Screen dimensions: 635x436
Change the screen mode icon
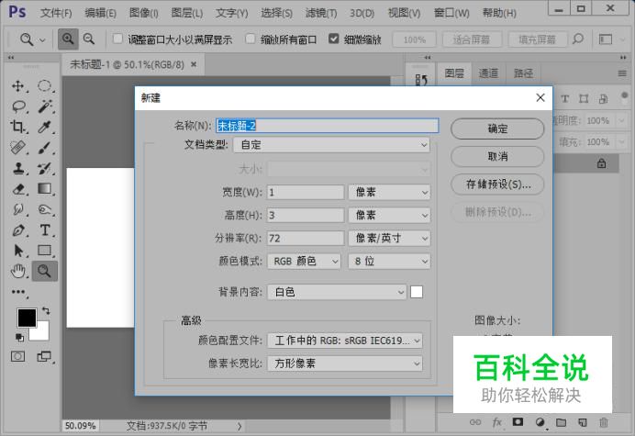[44, 356]
